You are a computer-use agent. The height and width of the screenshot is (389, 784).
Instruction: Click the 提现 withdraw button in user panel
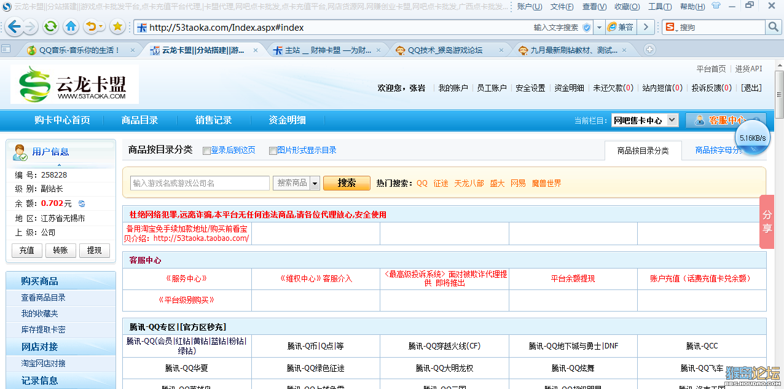[x=95, y=251]
